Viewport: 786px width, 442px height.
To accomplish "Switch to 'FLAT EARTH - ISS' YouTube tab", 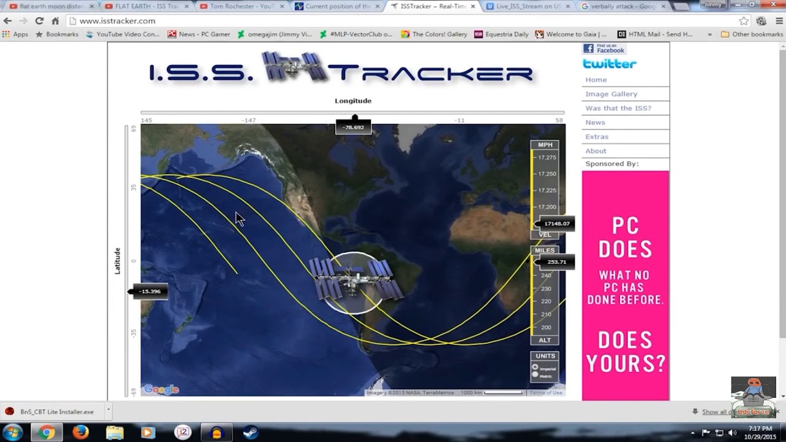I will coord(147,6).
